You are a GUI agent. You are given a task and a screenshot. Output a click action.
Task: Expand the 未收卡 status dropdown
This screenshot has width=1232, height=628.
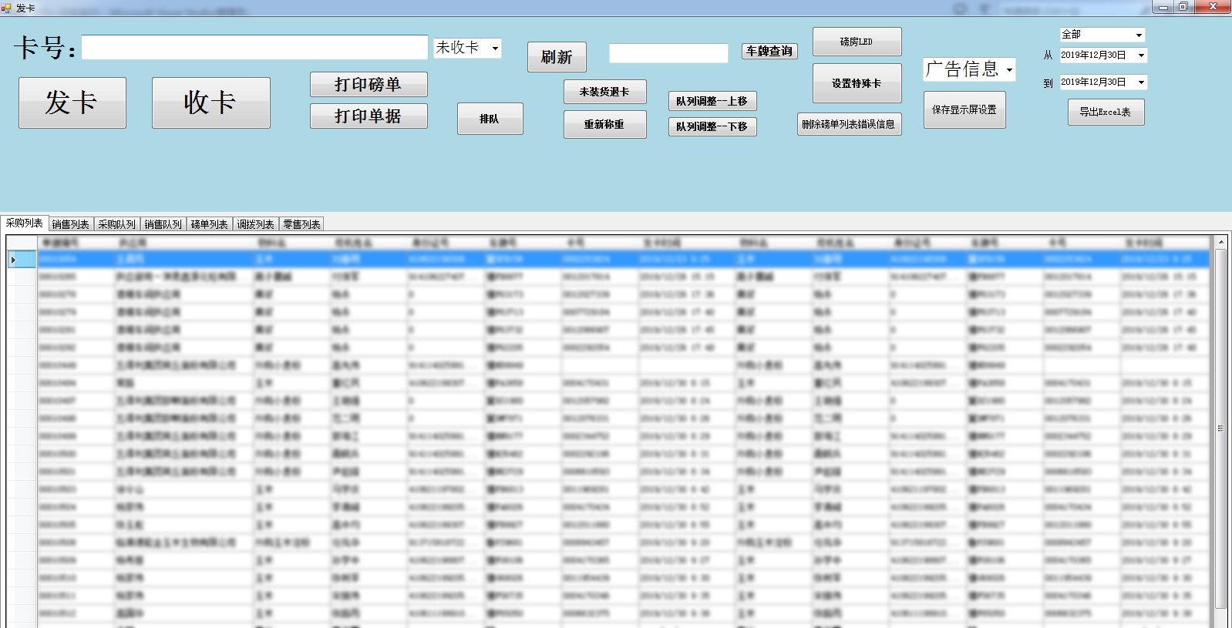[495, 49]
